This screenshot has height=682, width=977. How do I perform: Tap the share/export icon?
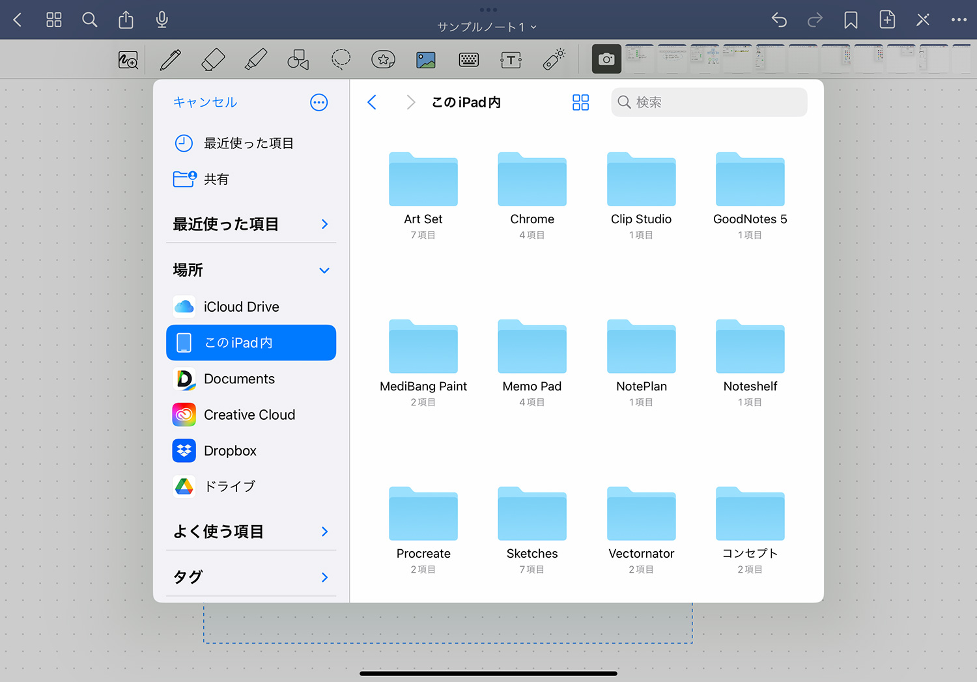point(126,20)
